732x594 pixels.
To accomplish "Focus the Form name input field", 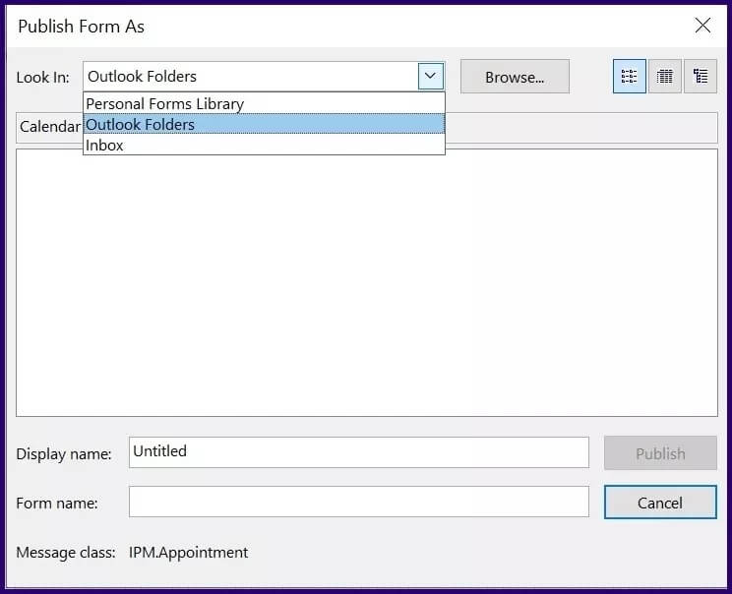I will tap(358, 502).
